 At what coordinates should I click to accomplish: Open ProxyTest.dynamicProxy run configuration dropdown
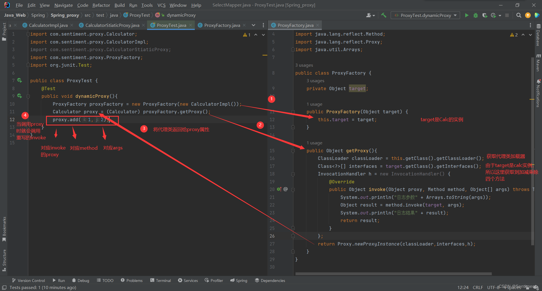coord(425,15)
